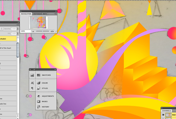Select the Channels tab
The image size is (176, 119).
click(x=166, y=111)
